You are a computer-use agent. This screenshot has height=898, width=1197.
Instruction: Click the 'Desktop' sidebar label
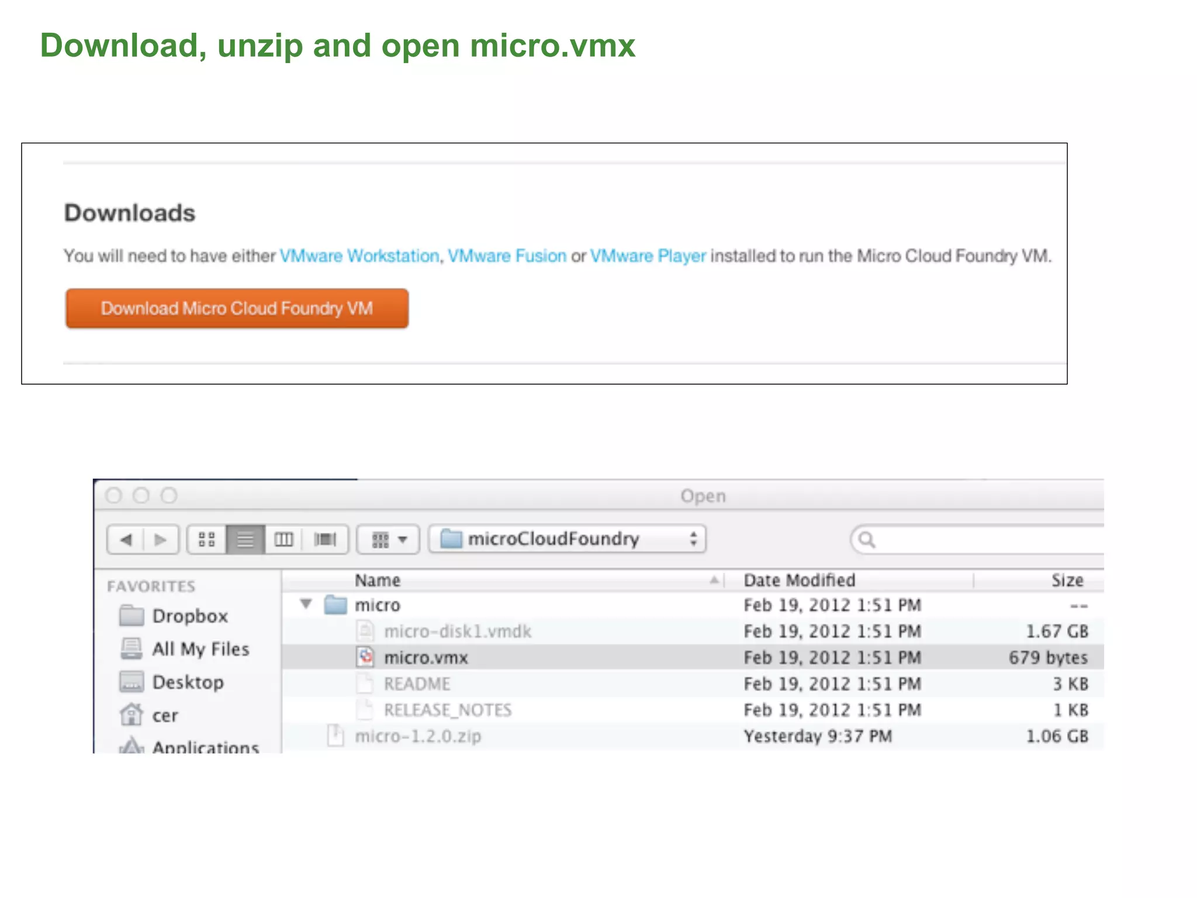[x=188, y=682]
